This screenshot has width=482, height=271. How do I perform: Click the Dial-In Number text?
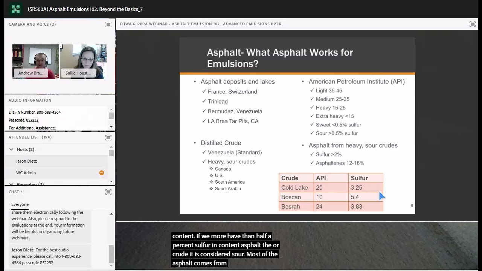(35, 112)
